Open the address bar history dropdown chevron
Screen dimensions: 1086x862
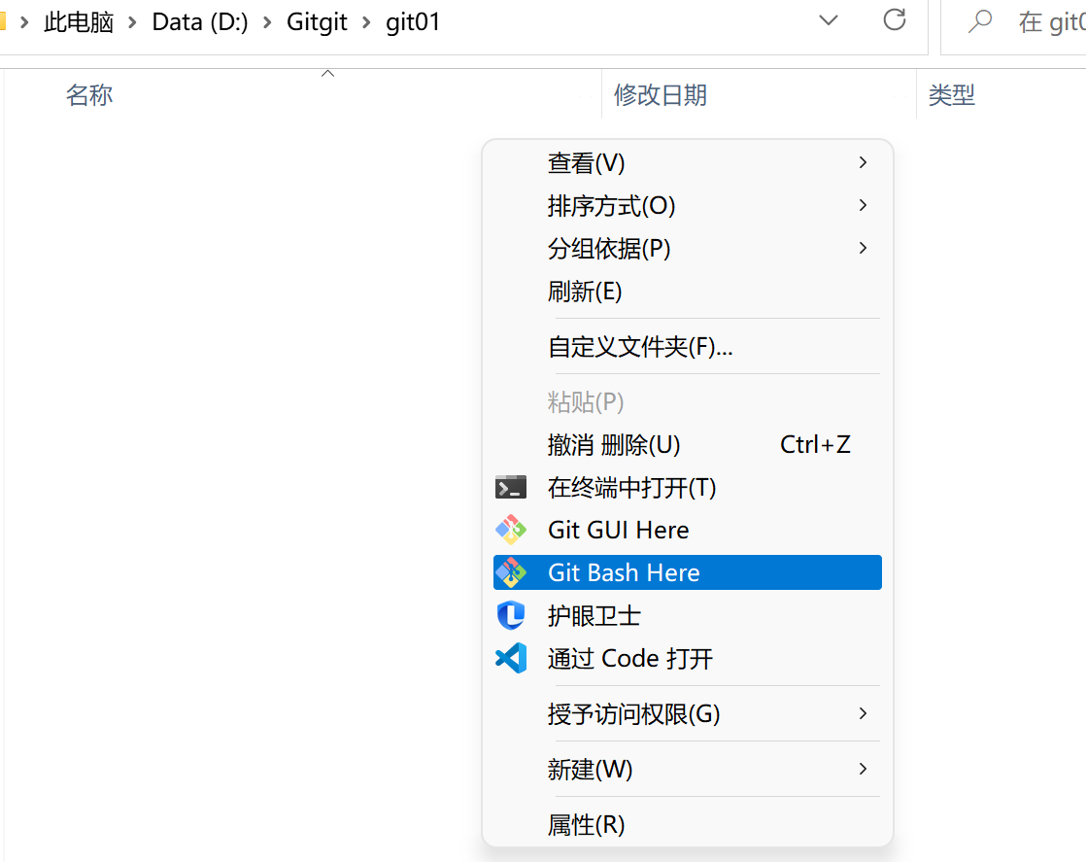(828, 20)
